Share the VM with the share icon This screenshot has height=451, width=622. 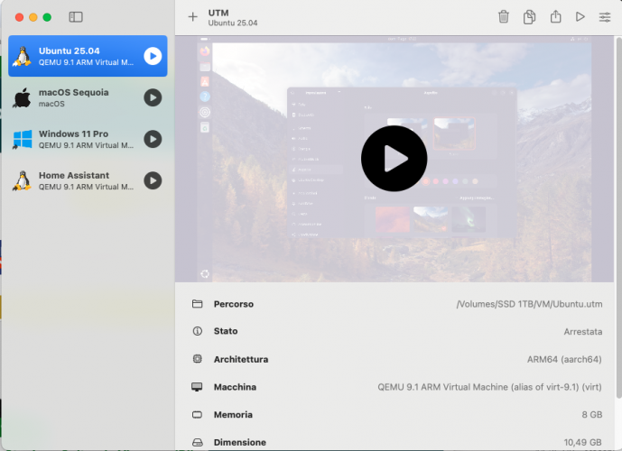point(555,17)
